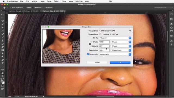174x98 pixels.
Task: Select the Clone Stamp tool
Action: click(x=2, y=41)
